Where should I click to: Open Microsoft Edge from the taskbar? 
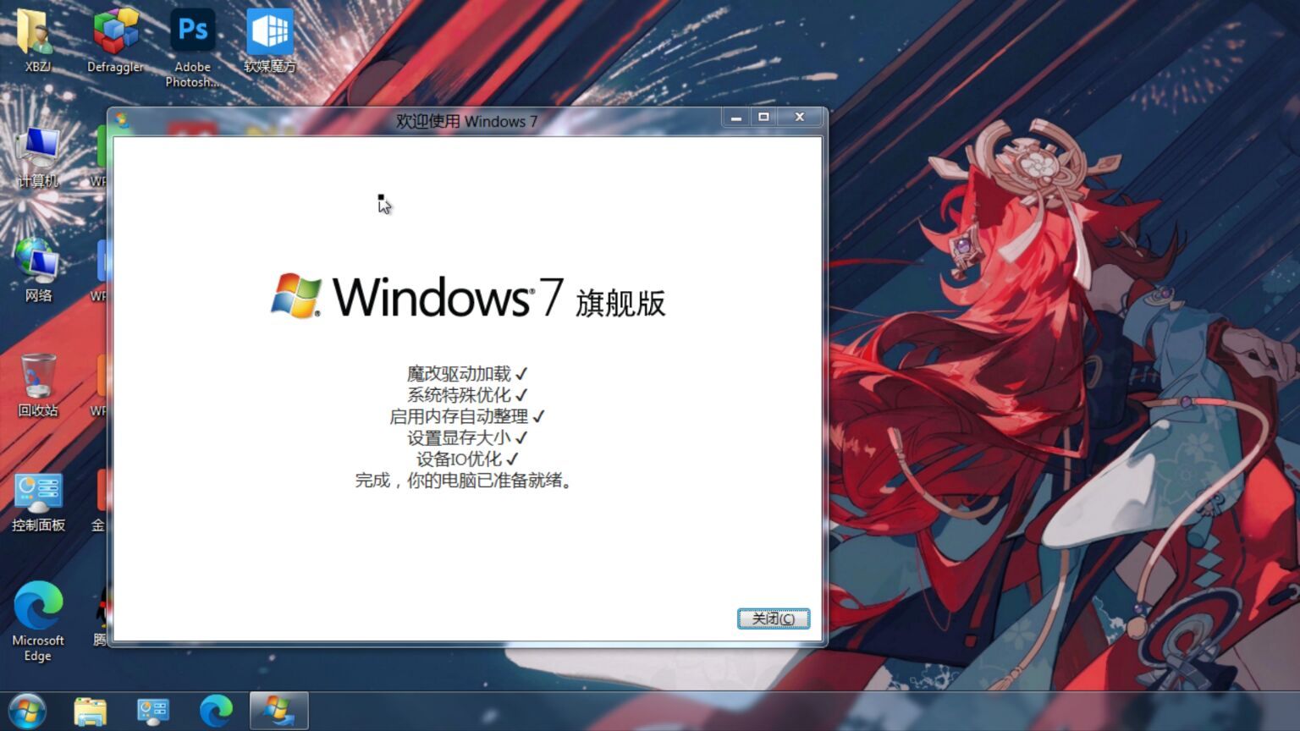[x=216, y=712]
